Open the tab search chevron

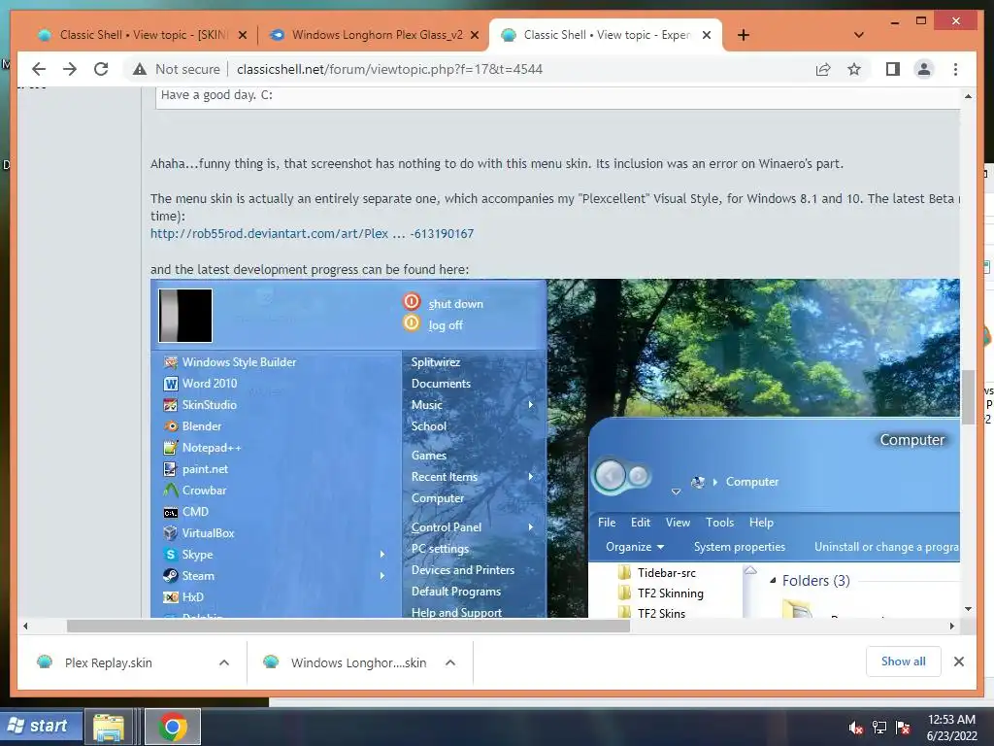coord(859,35)
